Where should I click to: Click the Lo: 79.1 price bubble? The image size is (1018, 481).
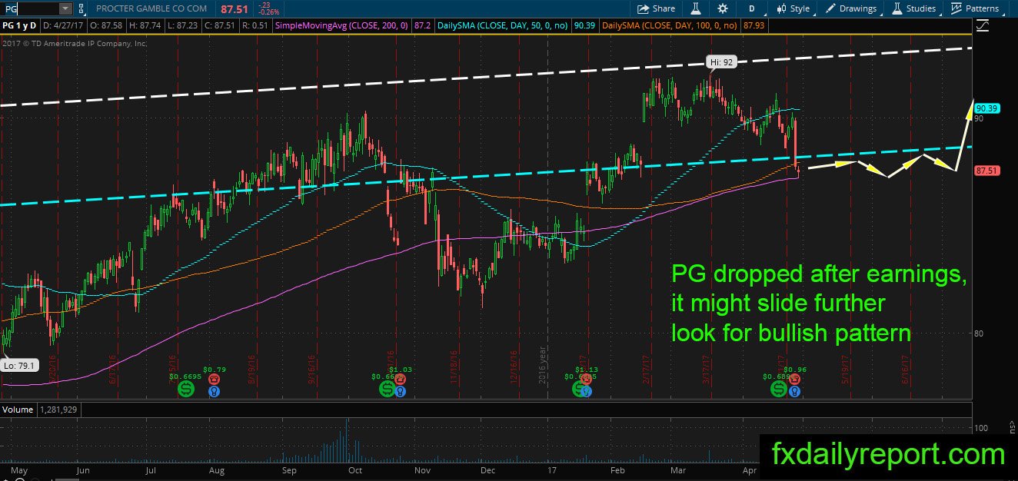pyautogui.click(x=18, y=365)
